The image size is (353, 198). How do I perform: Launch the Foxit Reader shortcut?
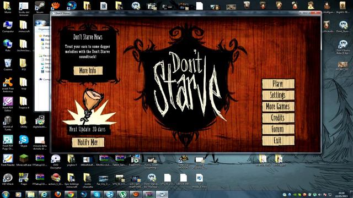[x=8, y=160]
